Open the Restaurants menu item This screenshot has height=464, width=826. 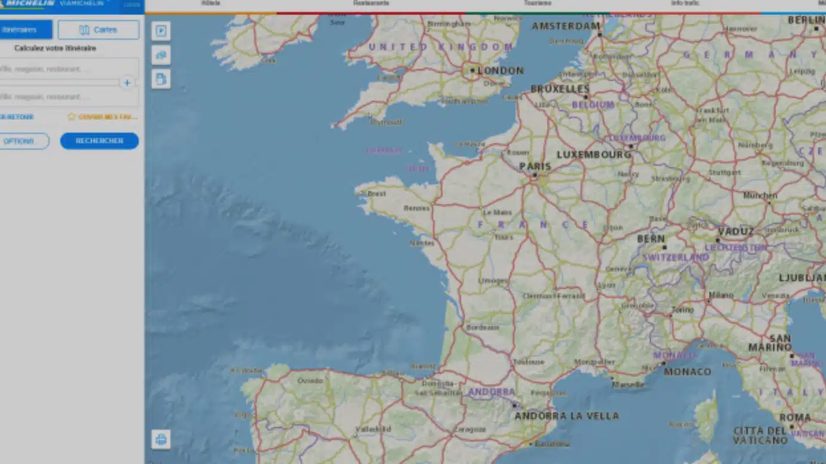pyautogui.click(x=371, y=3)
